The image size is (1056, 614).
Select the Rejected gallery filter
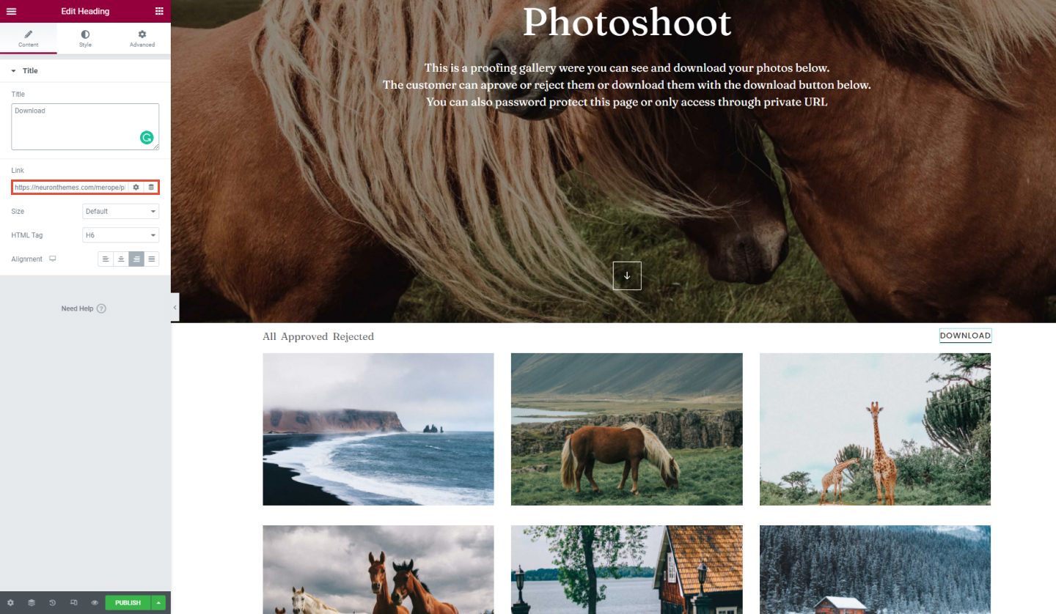coord(353,337)
